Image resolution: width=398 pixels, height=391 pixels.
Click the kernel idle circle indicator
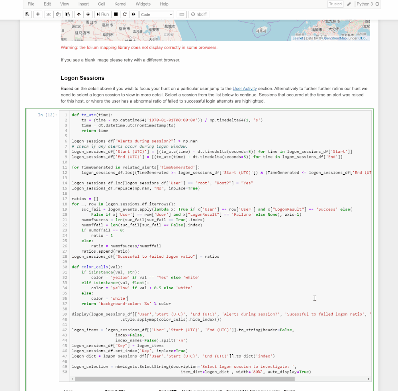[377, 4]
